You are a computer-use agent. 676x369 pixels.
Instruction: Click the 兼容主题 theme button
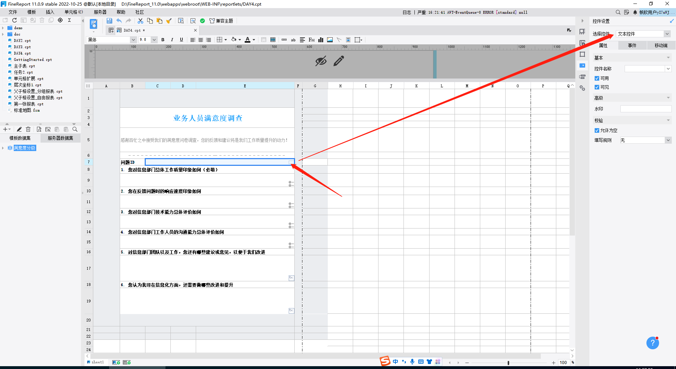tap(221, 21)
